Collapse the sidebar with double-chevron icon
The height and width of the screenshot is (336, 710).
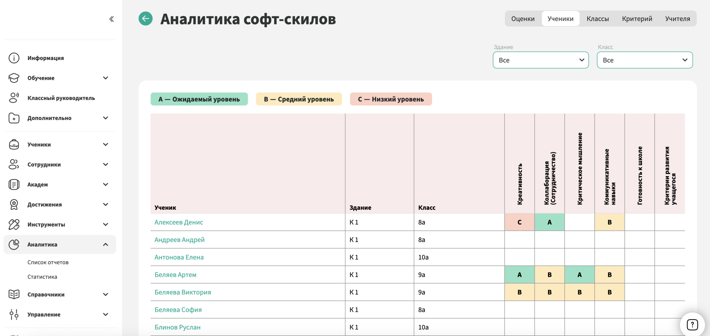111,19
